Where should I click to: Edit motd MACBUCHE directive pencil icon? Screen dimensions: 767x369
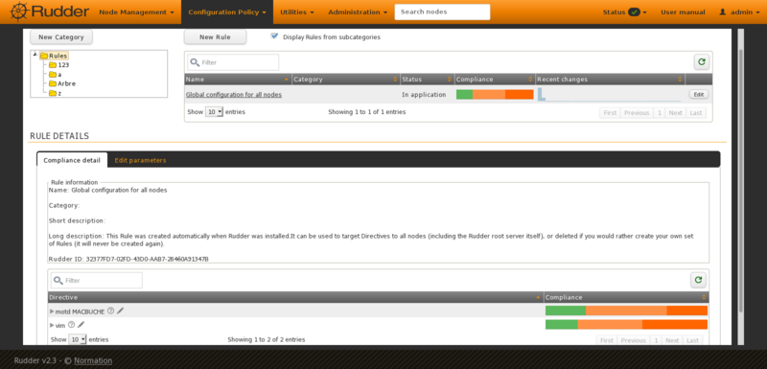[x=121, y=311]
